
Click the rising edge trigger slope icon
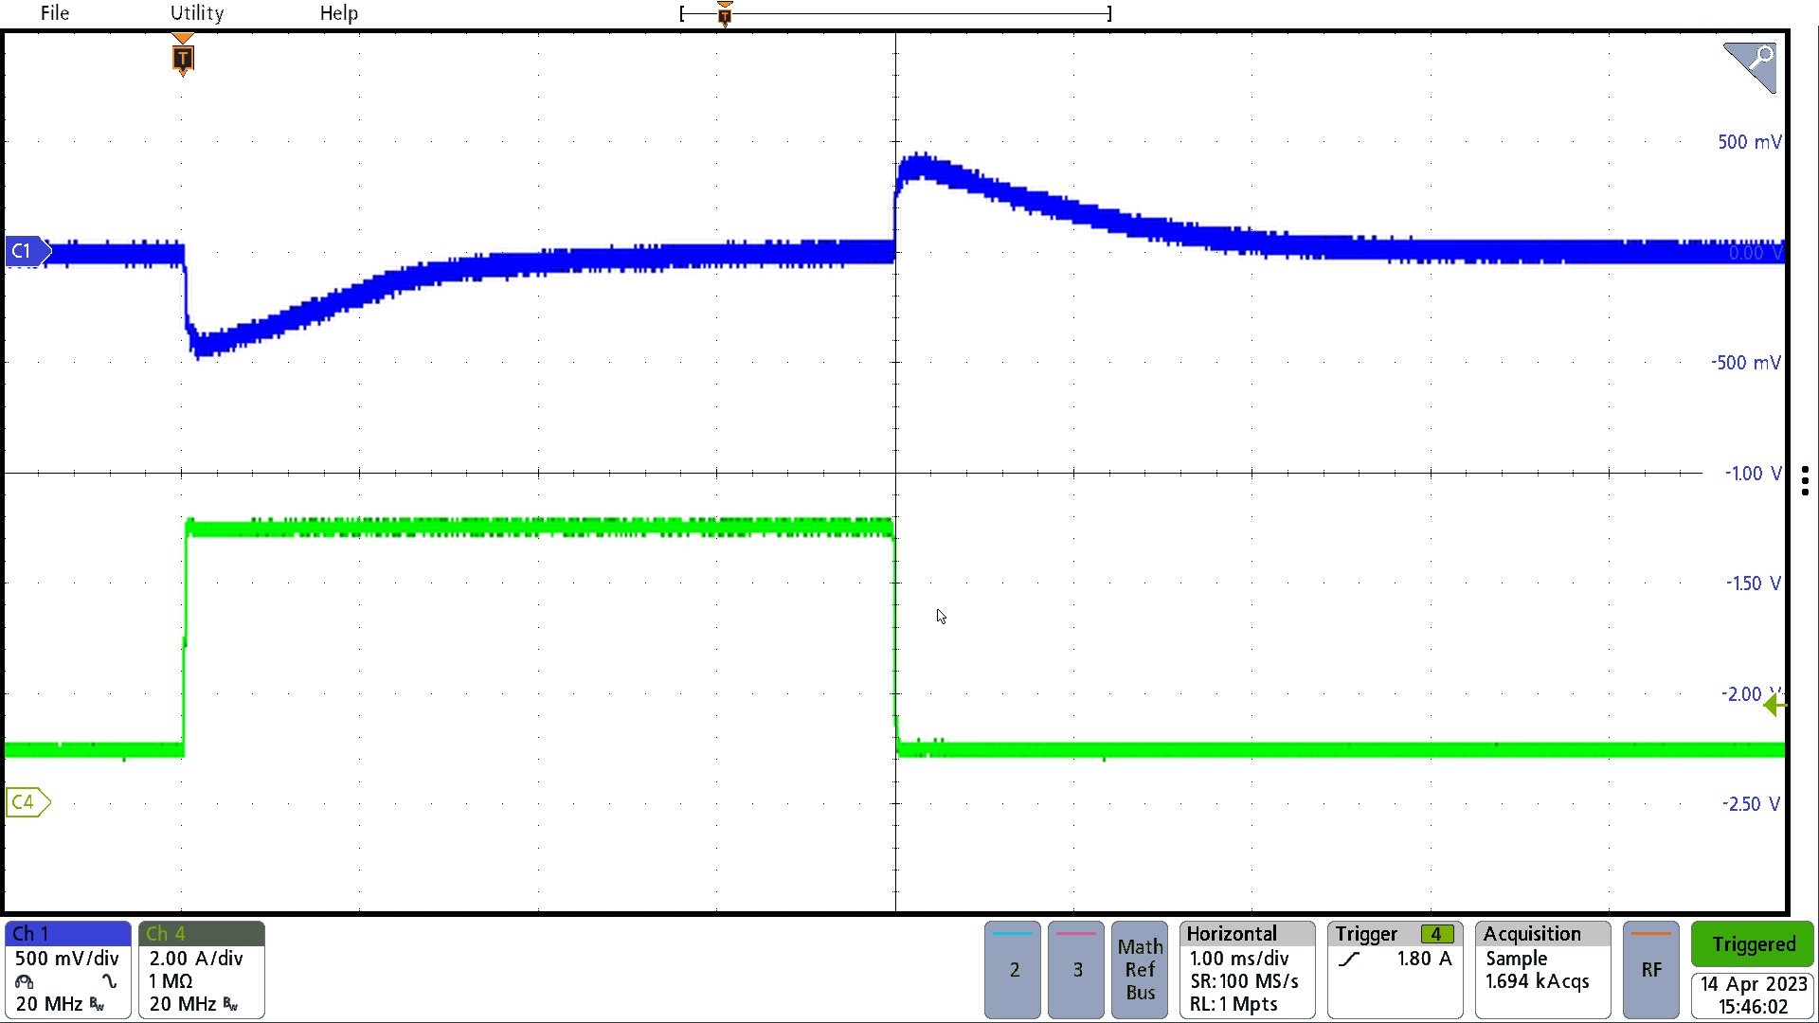click(1349, 960)
